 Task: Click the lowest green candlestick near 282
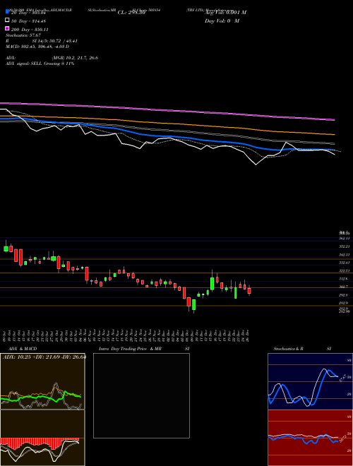point(193,304)
